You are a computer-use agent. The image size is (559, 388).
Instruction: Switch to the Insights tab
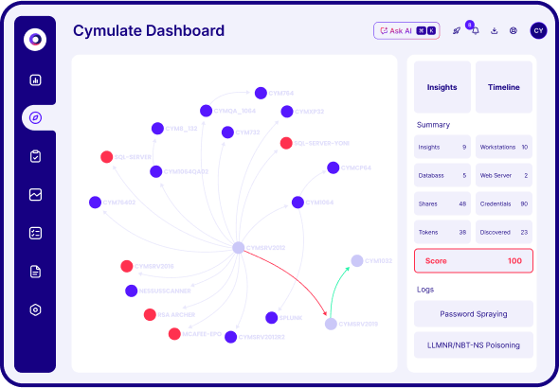coord(442,87)
